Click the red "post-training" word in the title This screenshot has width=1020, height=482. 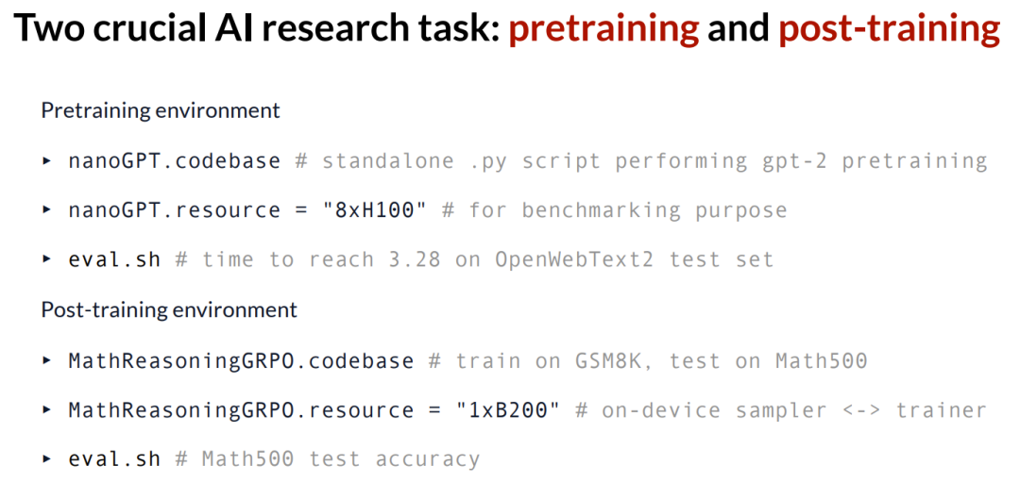coord(889,30)
